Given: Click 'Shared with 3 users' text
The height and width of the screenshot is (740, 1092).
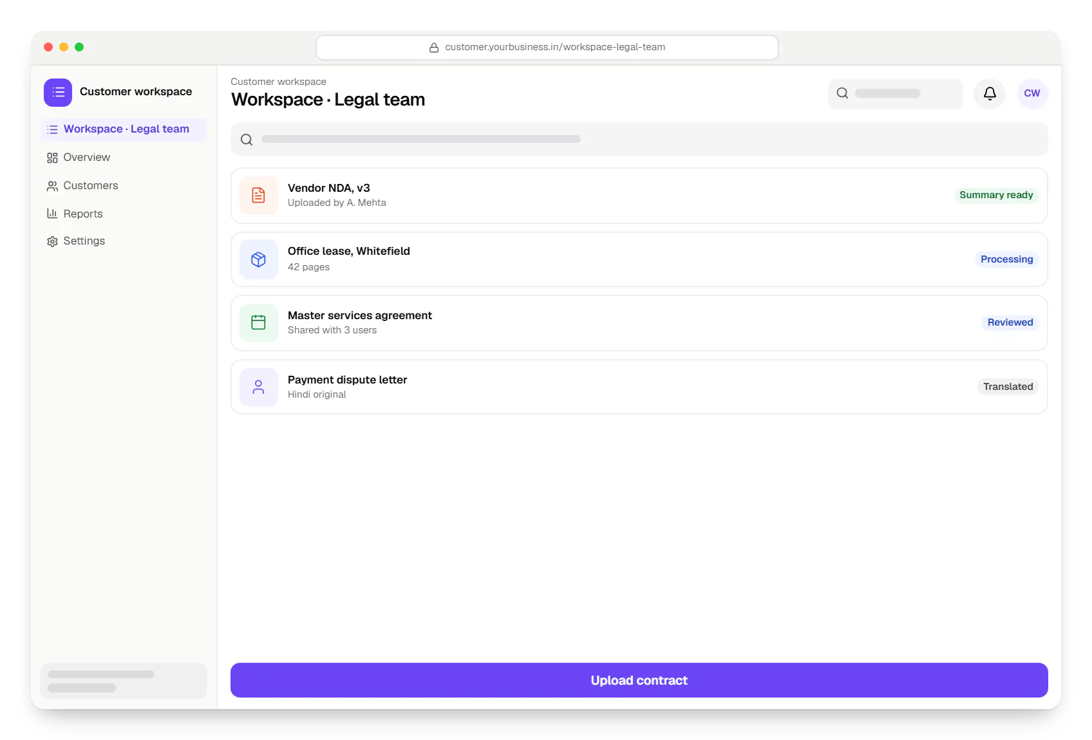Looking at the screenshot, I should pos(332,330).
